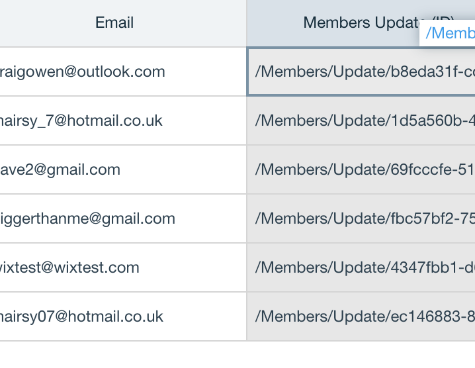475x368 pixels.
Task: Select the highlighted /Members/Update/b8eda31f cell
Action: [x=361, y=72]
